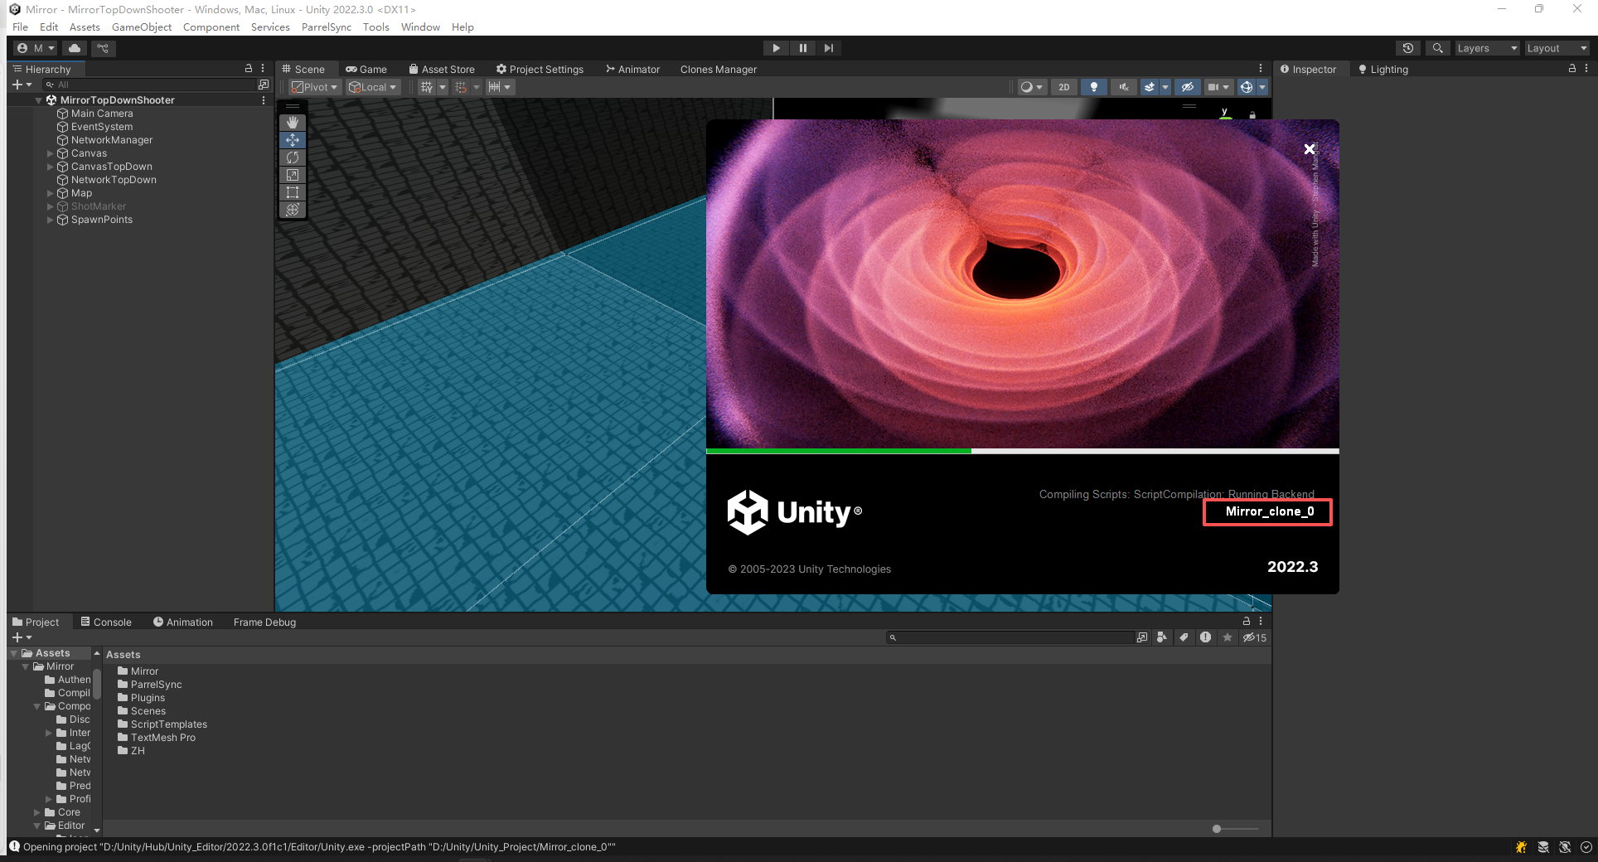Open the ParrelSync folder in Assets

point(156,685)
